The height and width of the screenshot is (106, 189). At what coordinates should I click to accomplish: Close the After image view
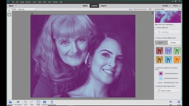coord(152,13)
